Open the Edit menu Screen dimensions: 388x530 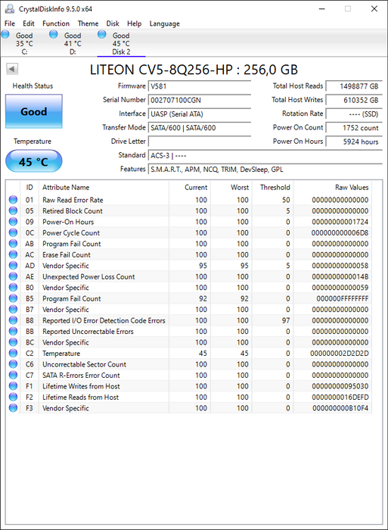[29, 23]
